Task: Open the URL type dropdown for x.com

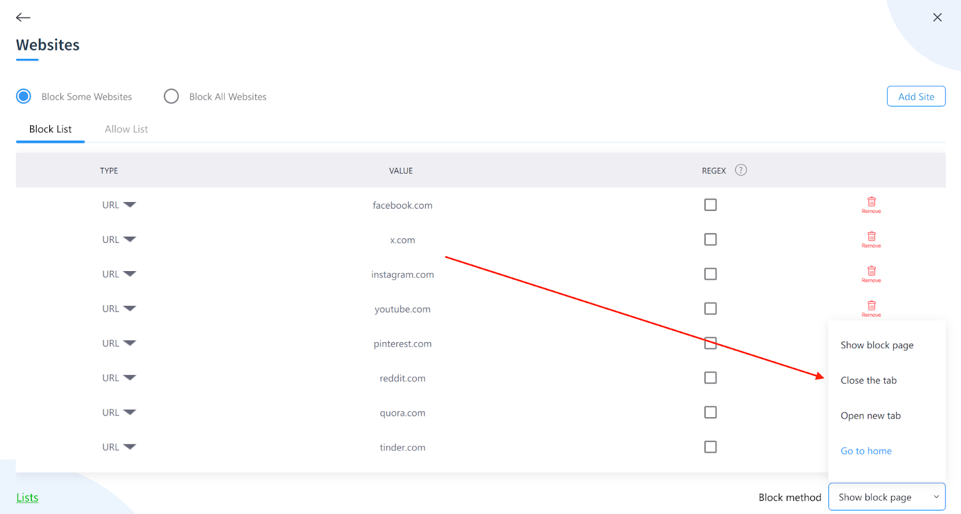Action: click(119, 239)
